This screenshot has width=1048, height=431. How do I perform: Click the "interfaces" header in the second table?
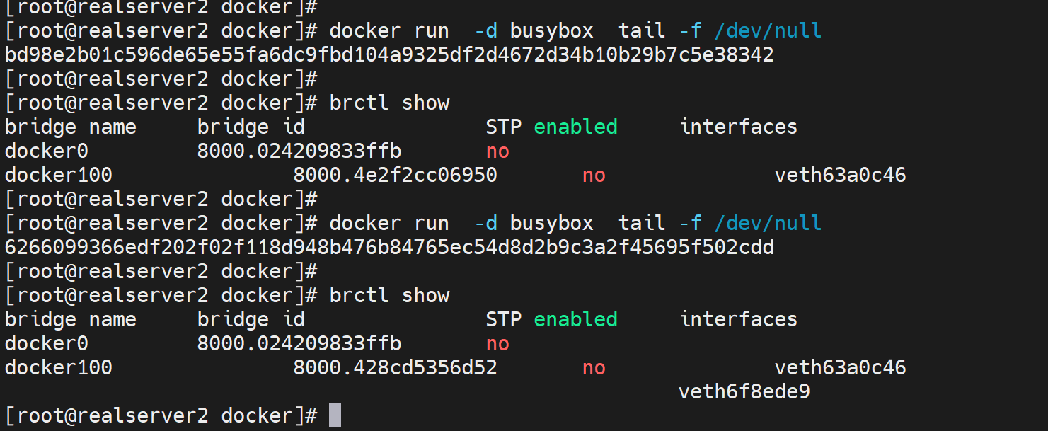(738, 319)
